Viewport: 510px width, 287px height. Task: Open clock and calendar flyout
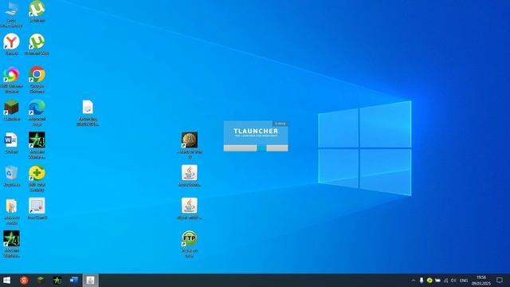(x=481, y=280)
